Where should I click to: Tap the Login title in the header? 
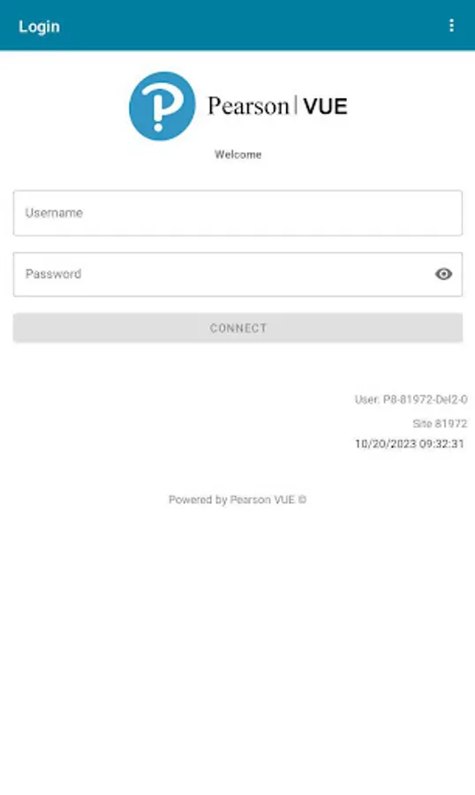[x=39, y=26]
